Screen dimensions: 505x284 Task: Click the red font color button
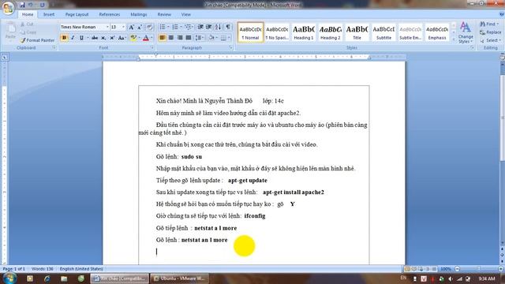coord(145,38)
